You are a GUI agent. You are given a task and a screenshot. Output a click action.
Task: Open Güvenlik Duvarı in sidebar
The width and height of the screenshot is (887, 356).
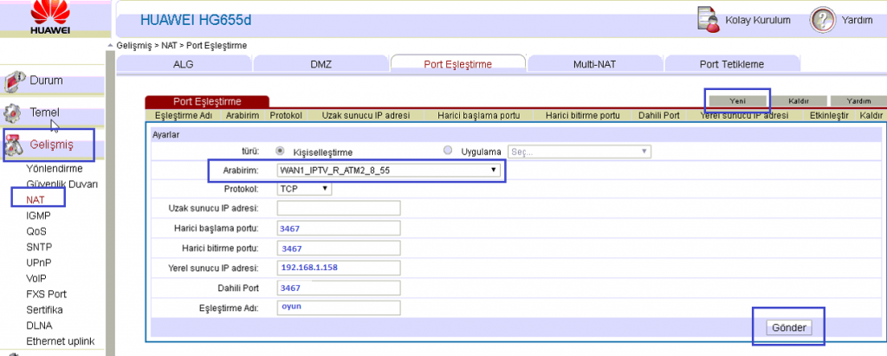pos(62,184)
